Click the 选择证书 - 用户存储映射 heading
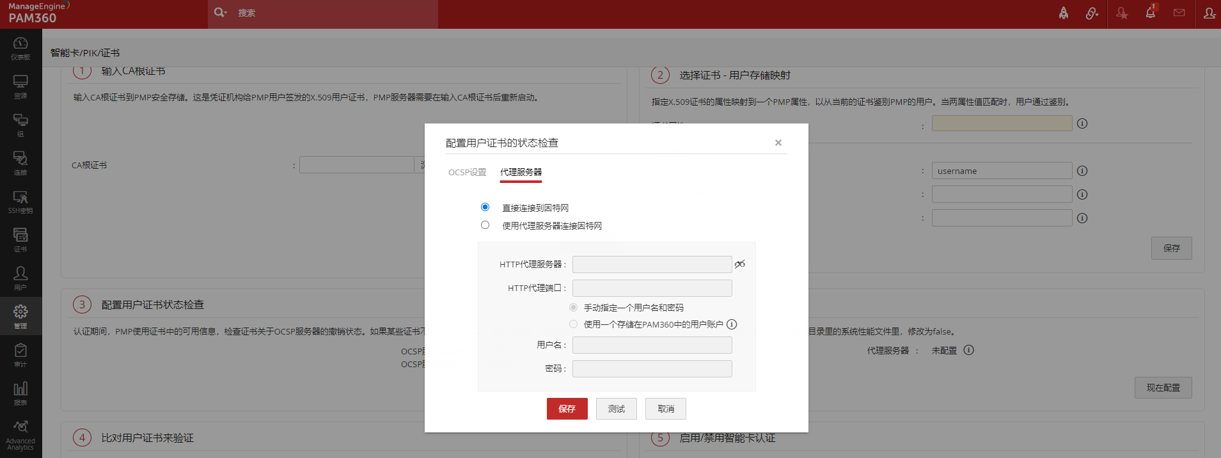The height and width of the screenshot is (458, 1221). click(735, 75)
